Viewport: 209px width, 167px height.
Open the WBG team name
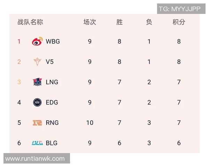tap(53, 41)
